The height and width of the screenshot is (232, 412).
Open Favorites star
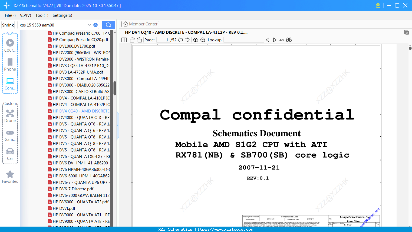point(10,177)
